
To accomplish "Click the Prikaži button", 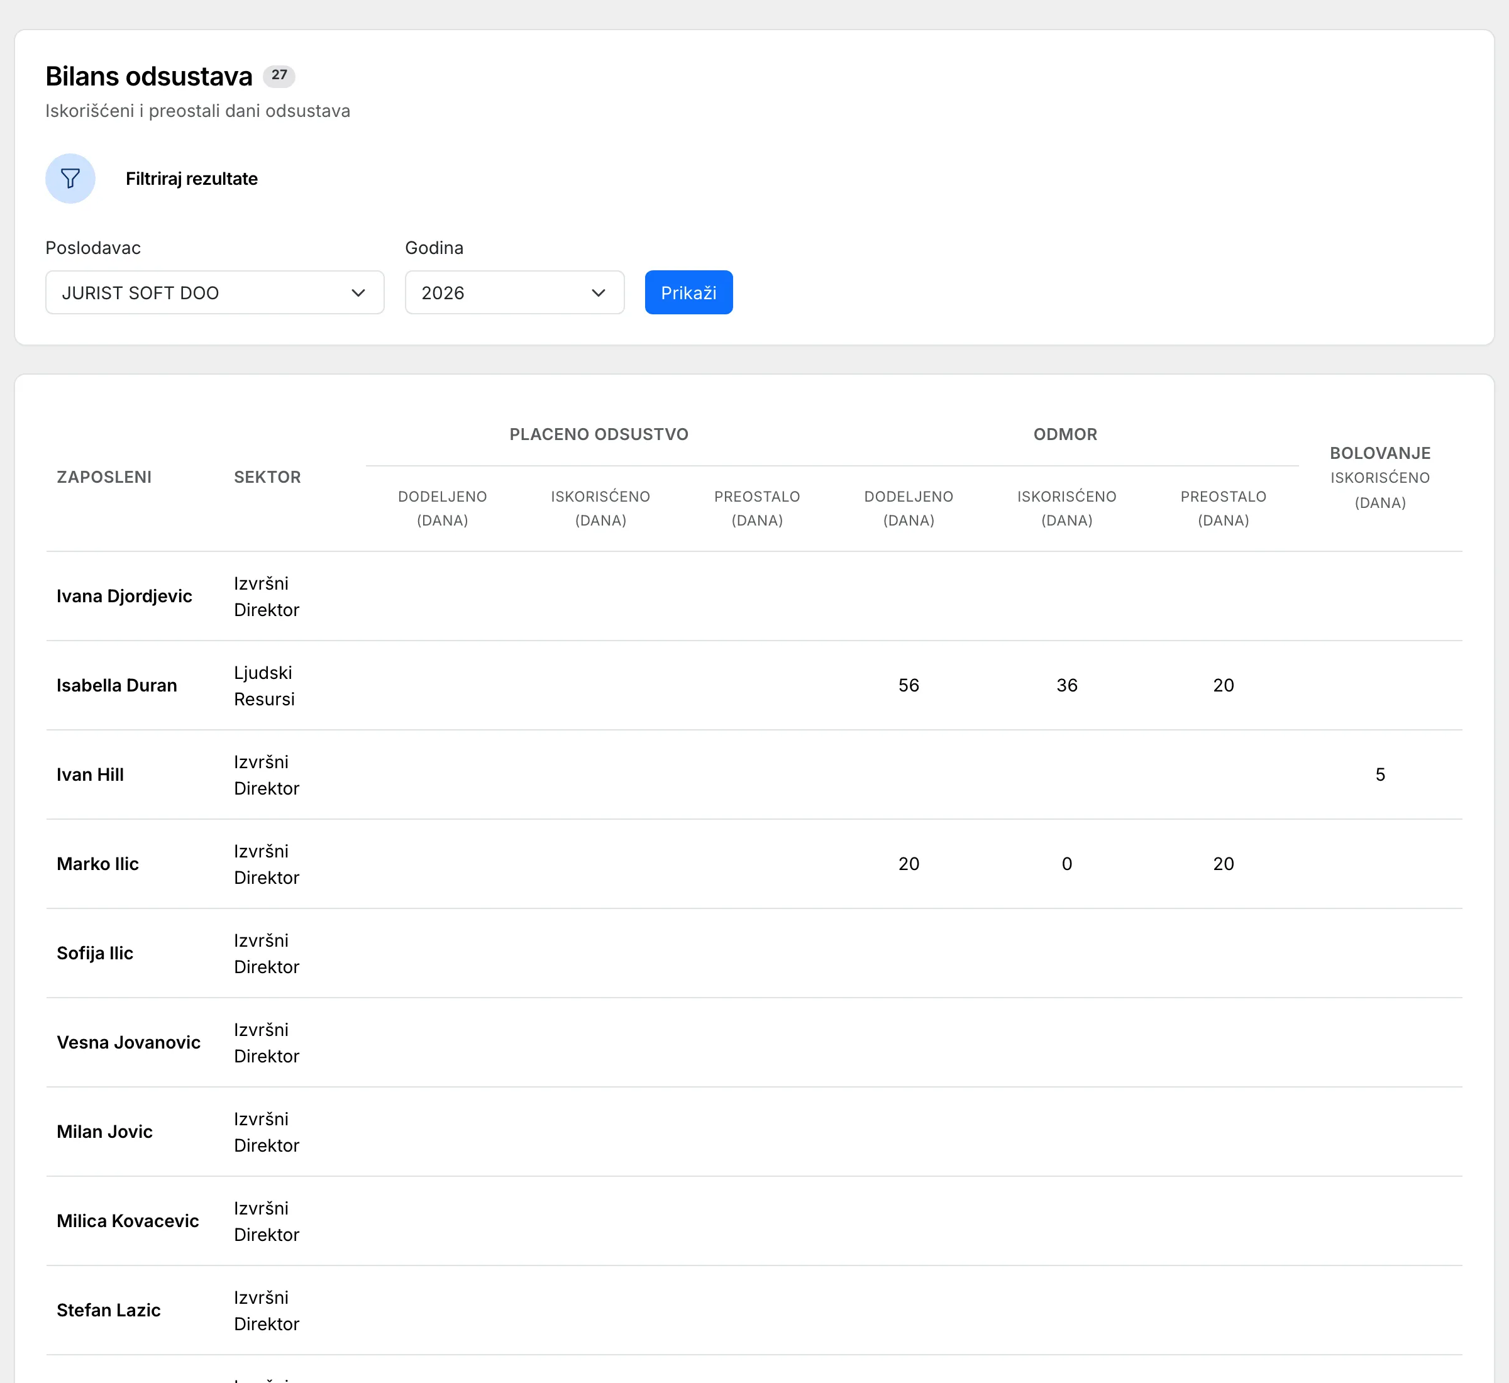I will [x=688, y=292].
